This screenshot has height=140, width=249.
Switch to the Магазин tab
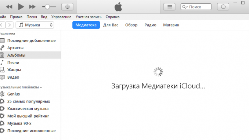point(171,25)
